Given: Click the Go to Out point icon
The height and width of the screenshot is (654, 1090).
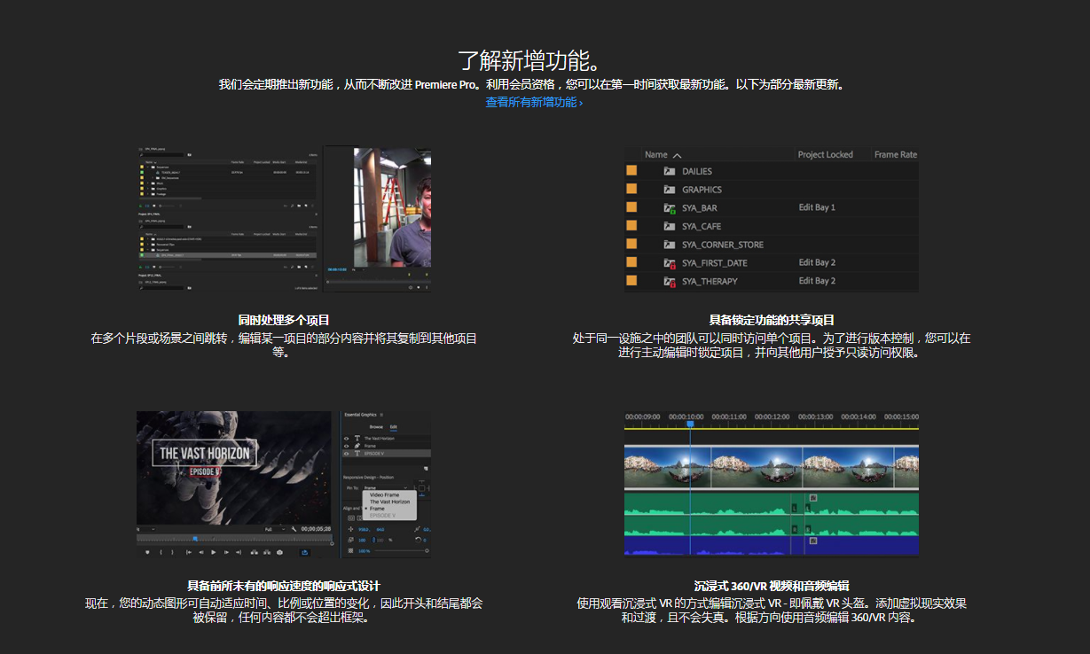Looking at the screenshot, I should point(239,552).
